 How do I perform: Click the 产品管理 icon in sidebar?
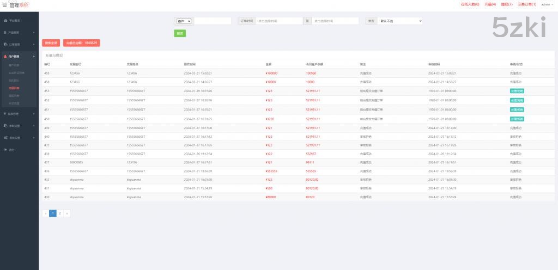coord(5,33)
